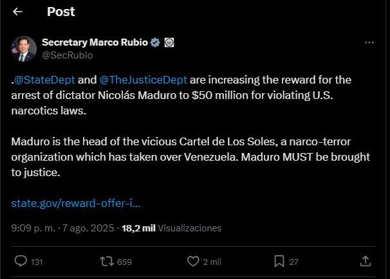Screen dimensions: 390x279
Task: Open the @StateDept mention link
Action: (x=44, y=80)
